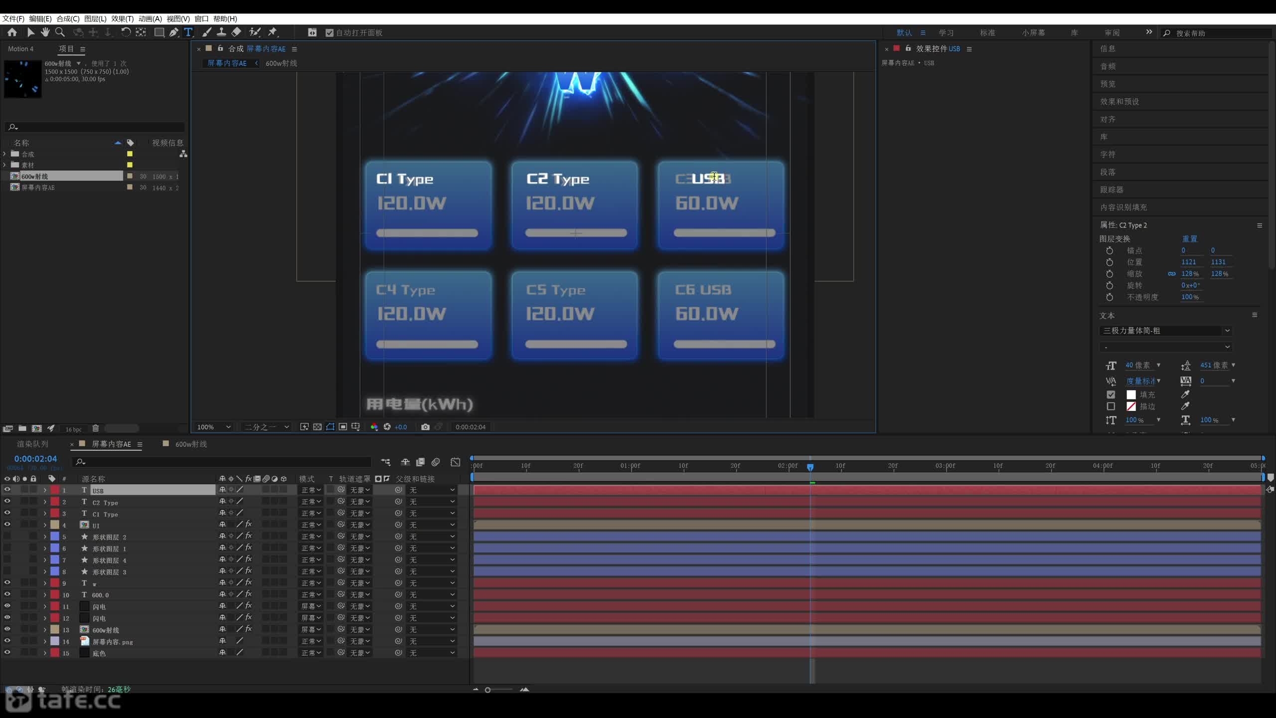Click the snapshot camera icon in viewer

pyautogui.click(x=425, y=427)
